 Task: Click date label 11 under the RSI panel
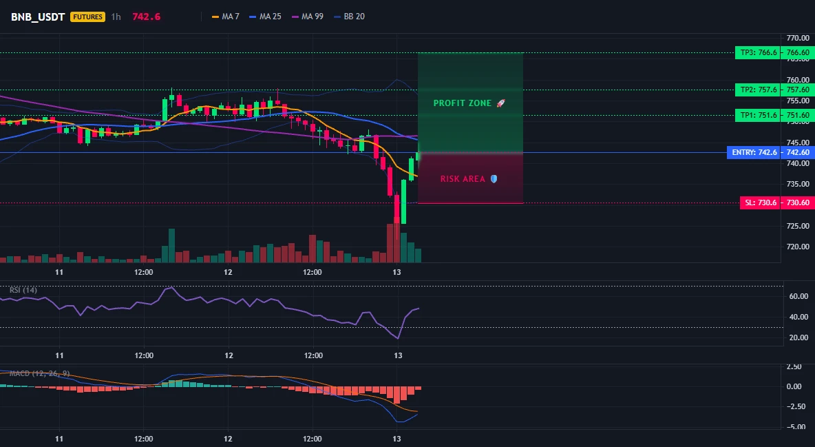pos(59,355)
